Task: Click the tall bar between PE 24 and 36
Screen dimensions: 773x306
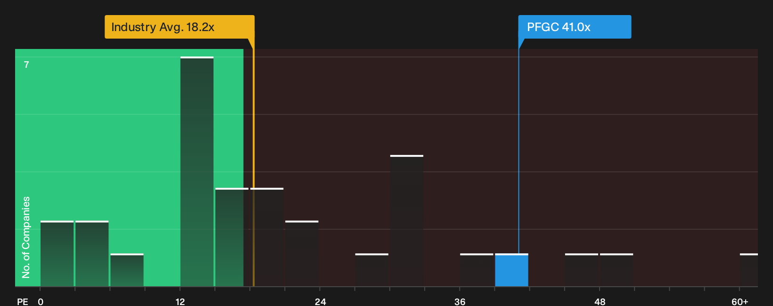Action: click(x=407, y=221)
